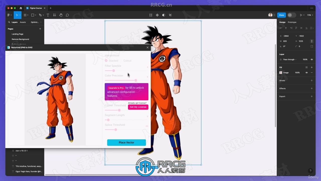
Task: Click the Align horizontal centers icon
Action: [286, 28]
